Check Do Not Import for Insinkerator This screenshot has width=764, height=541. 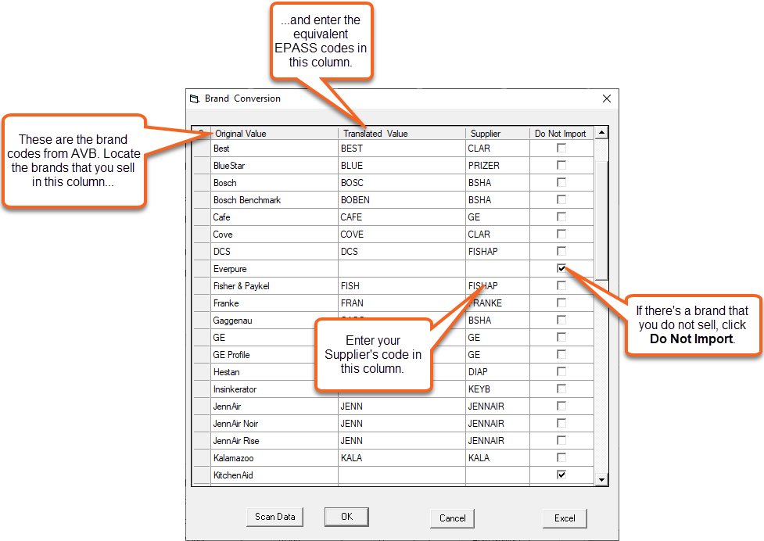point(561,389)
